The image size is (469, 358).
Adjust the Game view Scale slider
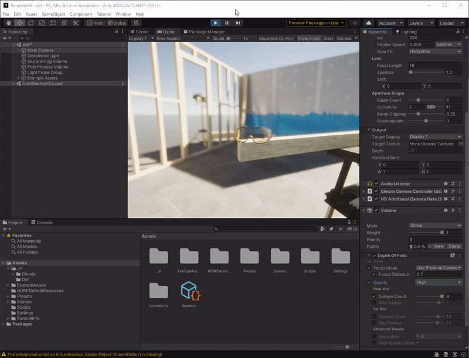pos(234,38)
